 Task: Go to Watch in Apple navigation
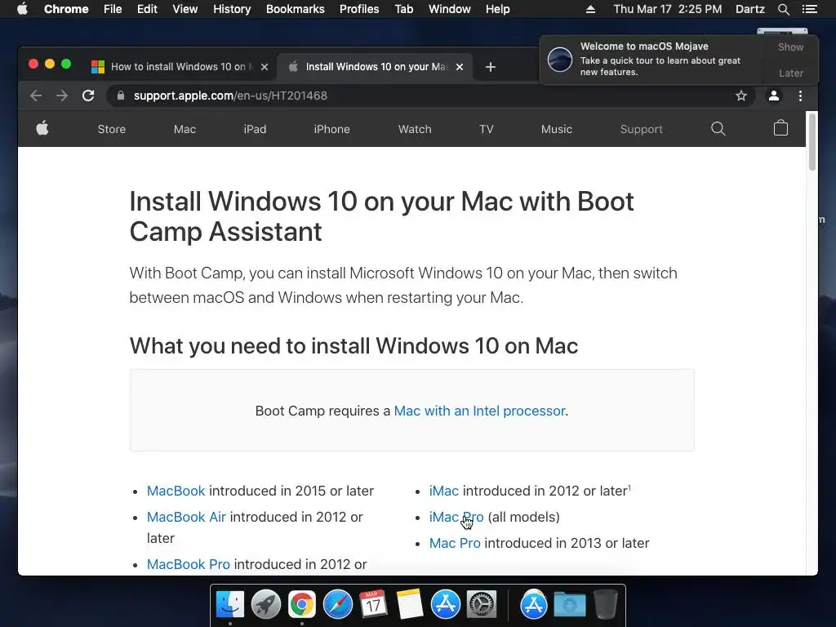coord(414,129)
